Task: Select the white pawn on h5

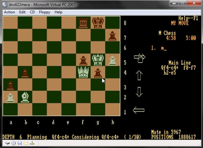Action: [x=113, y=60]
